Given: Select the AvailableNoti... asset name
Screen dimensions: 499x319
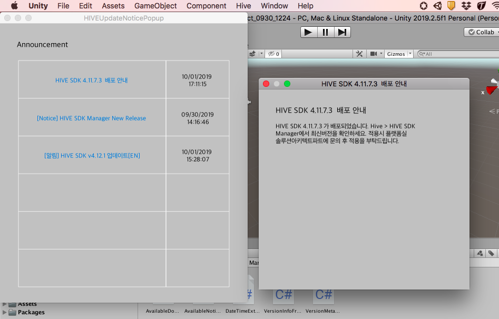Looking at the screenshot, I should pos(202,311).
